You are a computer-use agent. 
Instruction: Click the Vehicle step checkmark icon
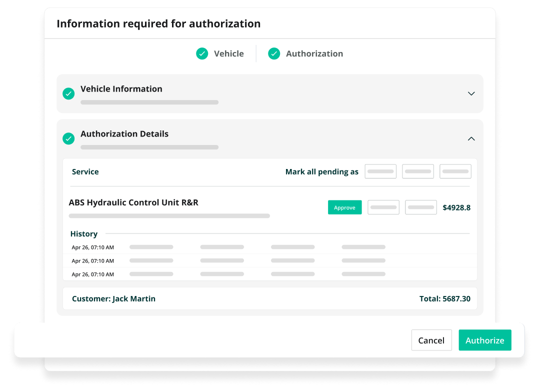202,53
